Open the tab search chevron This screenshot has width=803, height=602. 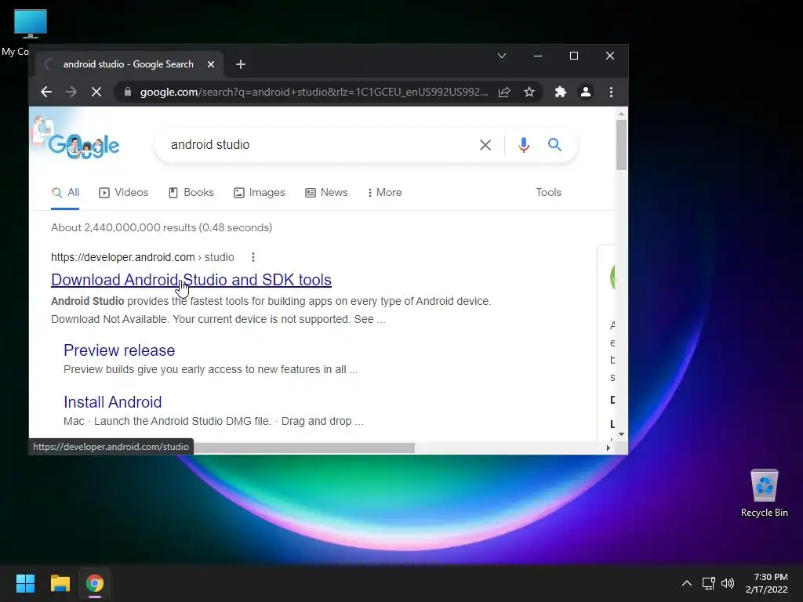(x=502, y=56)
